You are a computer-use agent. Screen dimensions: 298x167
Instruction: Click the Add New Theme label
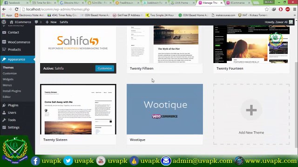pyautogui.click(x=251, y=133)
